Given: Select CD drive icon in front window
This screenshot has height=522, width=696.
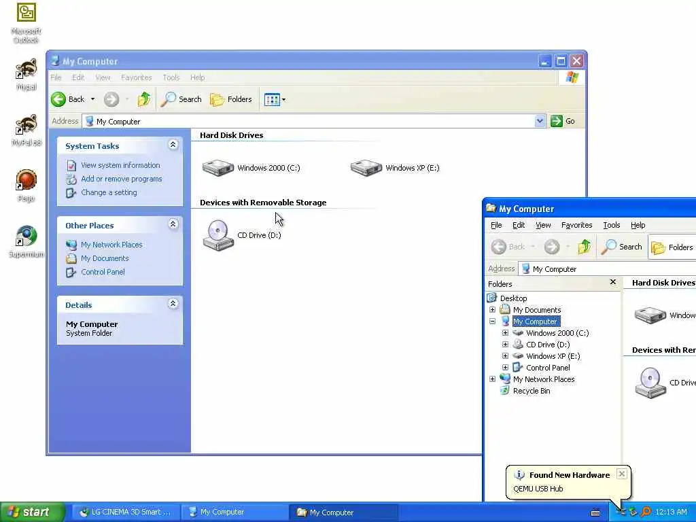Looking at the screenshot, I should 650,383.
